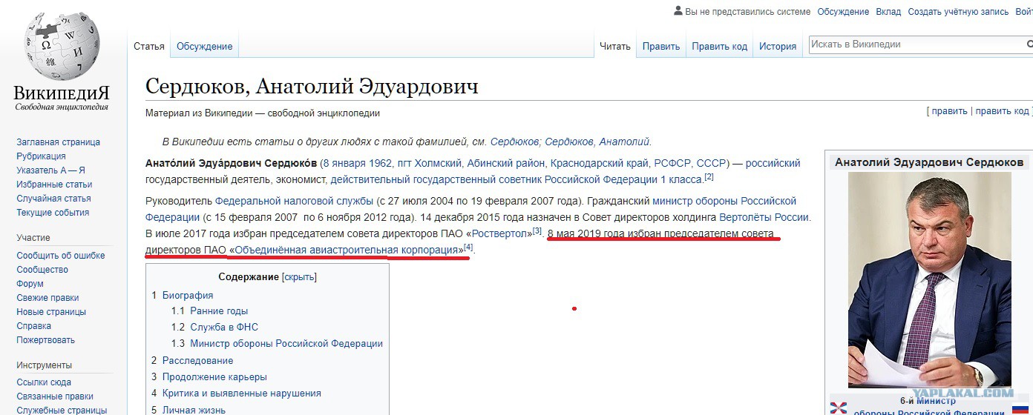
Task: Click footnote reference [4]
Action: [468, 247]
